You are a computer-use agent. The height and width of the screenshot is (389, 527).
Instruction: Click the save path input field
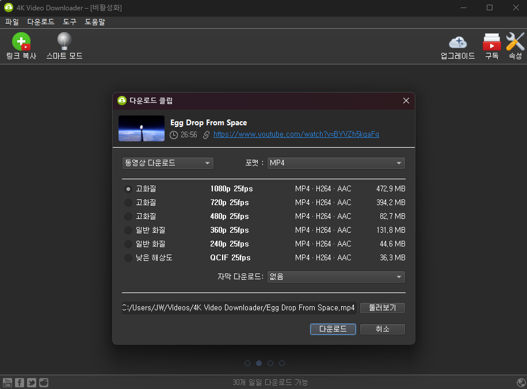[239, 308]
